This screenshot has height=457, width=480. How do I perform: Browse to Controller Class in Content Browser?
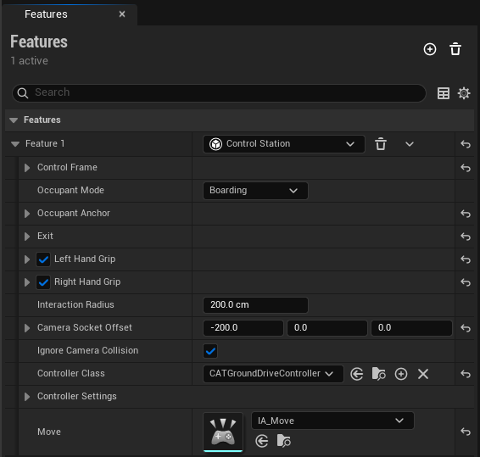[379, 374]
